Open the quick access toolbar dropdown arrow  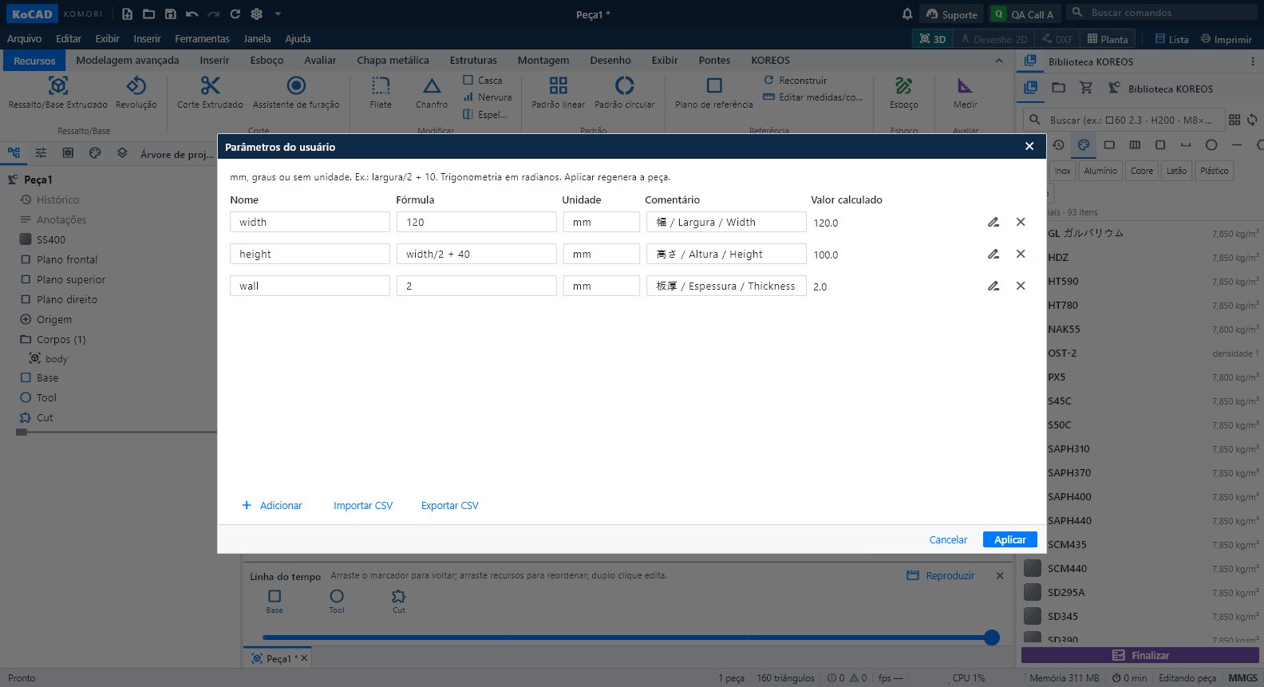pyautogui.click(x=278, y=14)
